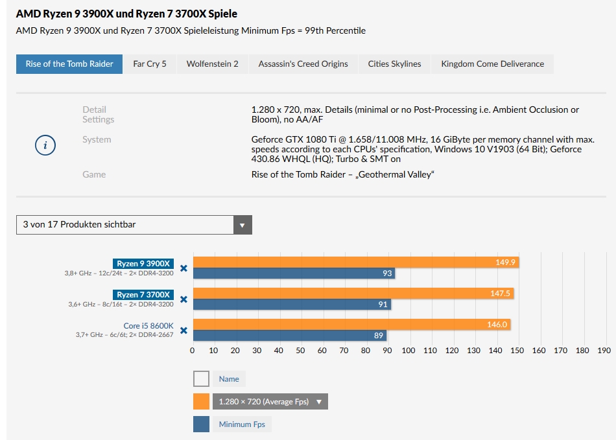Remove Ryzen 7 3700X with its X icon

184,299
